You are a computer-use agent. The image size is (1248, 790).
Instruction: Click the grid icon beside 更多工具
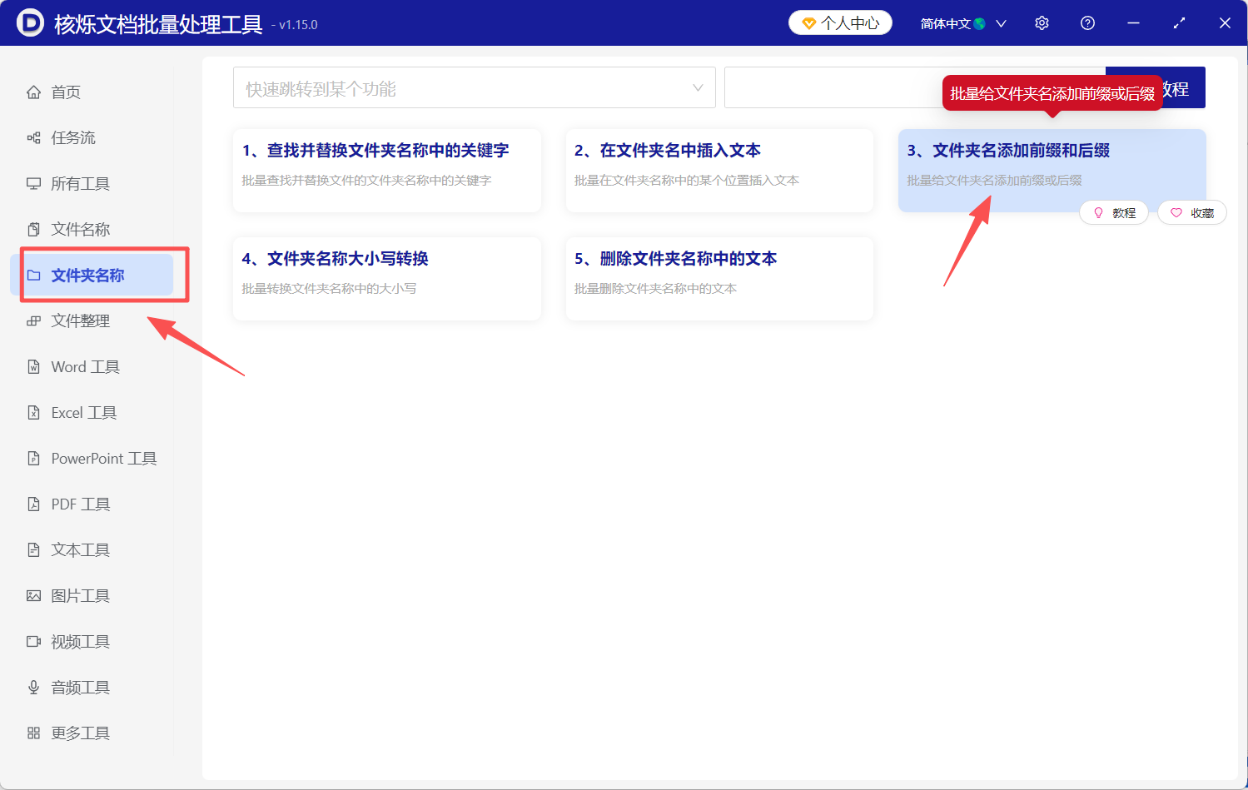pos(33,733)
